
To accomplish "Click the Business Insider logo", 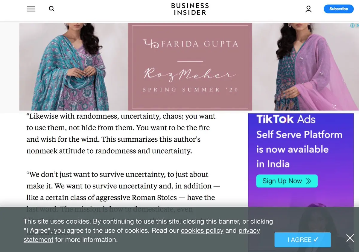I will point(190,9).
